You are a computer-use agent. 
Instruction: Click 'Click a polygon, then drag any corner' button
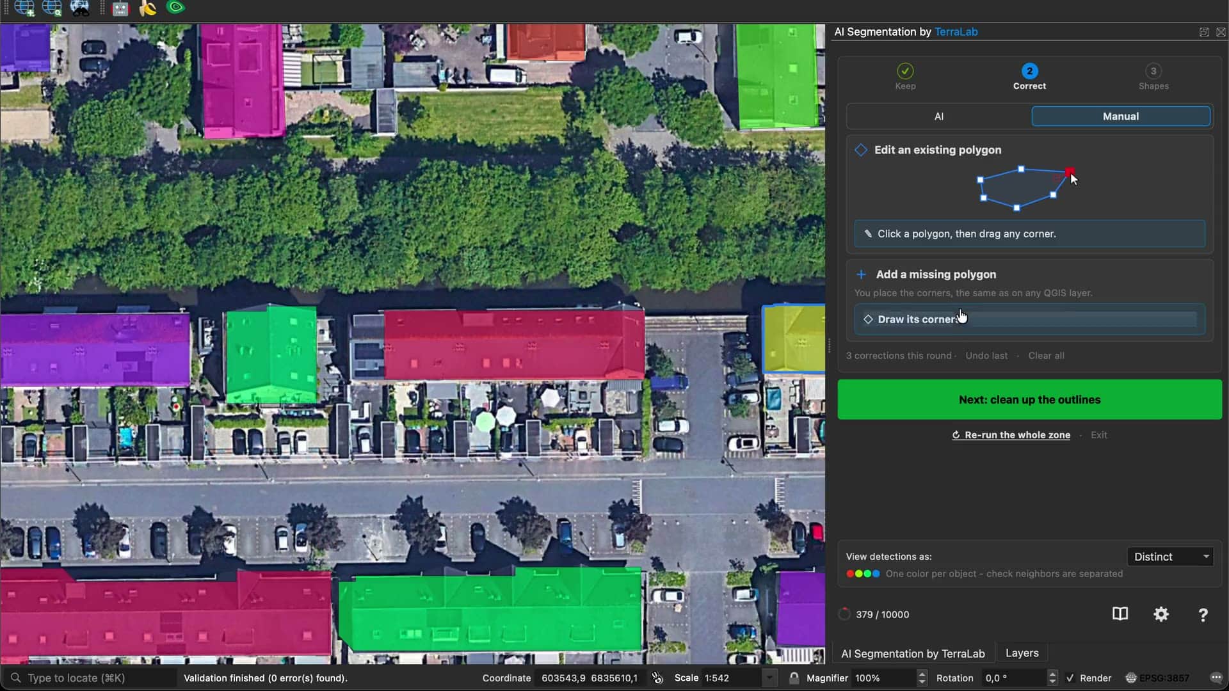[x=1029, y=234]
